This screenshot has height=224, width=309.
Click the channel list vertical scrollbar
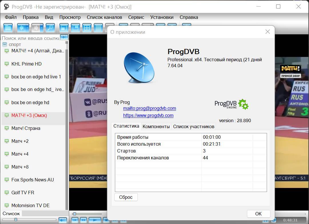[x=67, y=126]
